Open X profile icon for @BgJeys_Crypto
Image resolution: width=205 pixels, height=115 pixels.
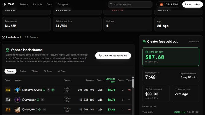click(49, 90)
